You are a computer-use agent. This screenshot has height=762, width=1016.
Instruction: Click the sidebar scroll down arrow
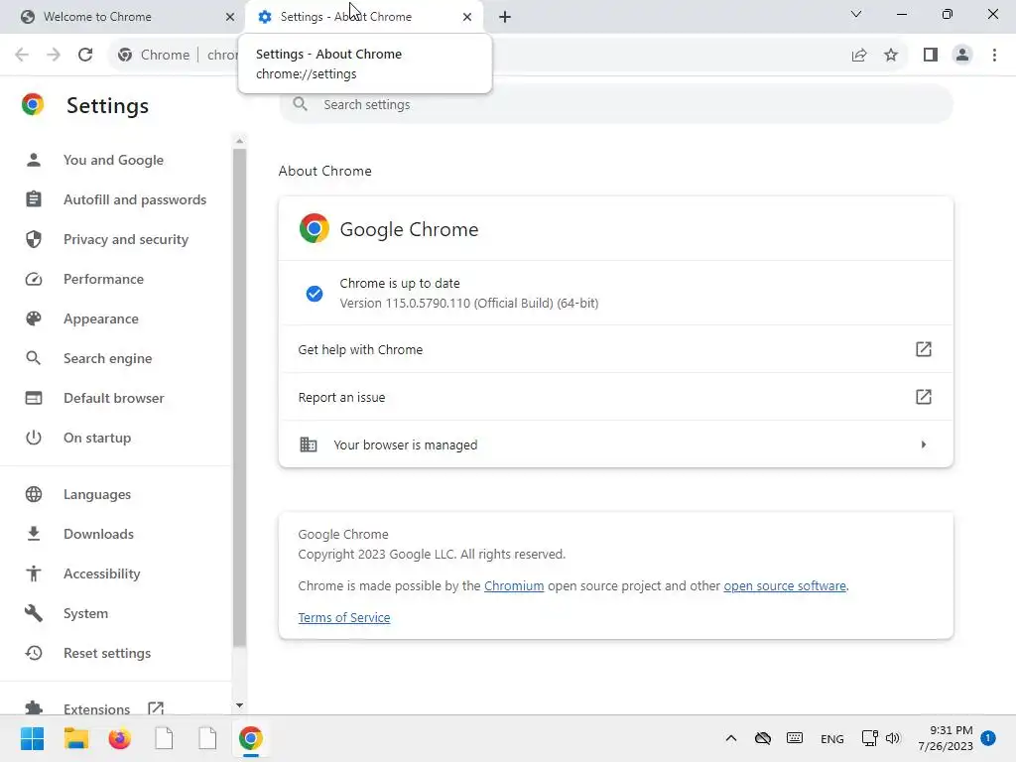pyautogui.click(x=239, y=705)
